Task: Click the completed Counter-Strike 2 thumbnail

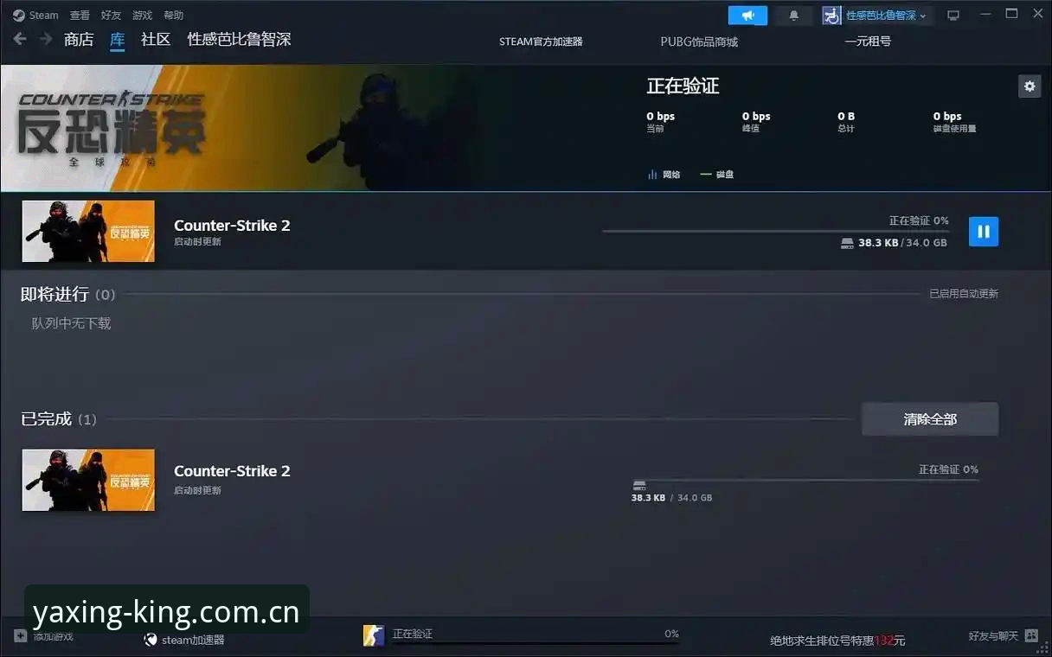Action: pos(88,480)
